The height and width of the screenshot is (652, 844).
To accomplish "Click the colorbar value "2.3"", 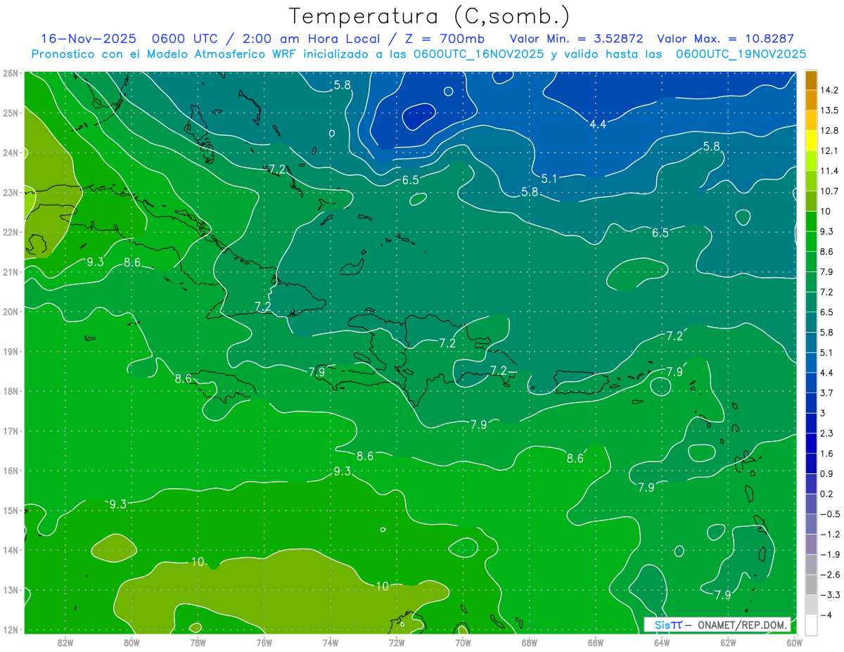I will pyautogui.click(x=827, y=433).
